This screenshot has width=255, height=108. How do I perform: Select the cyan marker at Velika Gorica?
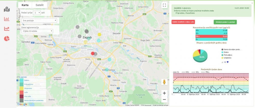[x=106, y=70]
